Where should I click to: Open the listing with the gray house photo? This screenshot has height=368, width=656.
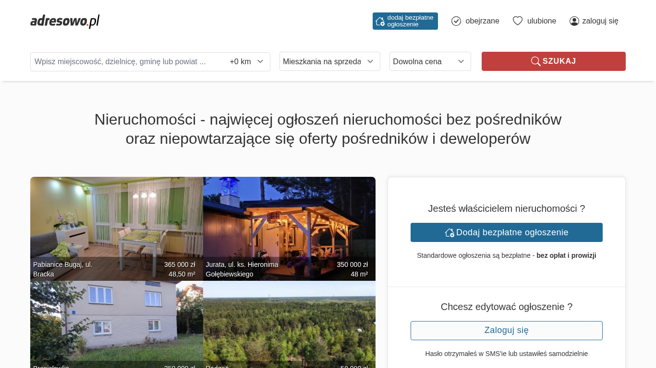[x=117, y=321]
